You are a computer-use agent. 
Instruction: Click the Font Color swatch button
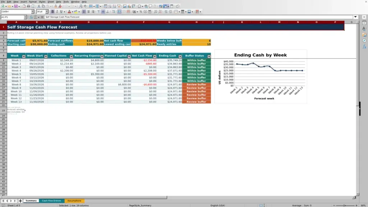tap(69, 12)
